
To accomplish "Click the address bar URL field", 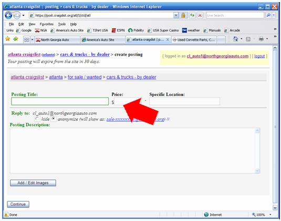I will 101,15.
